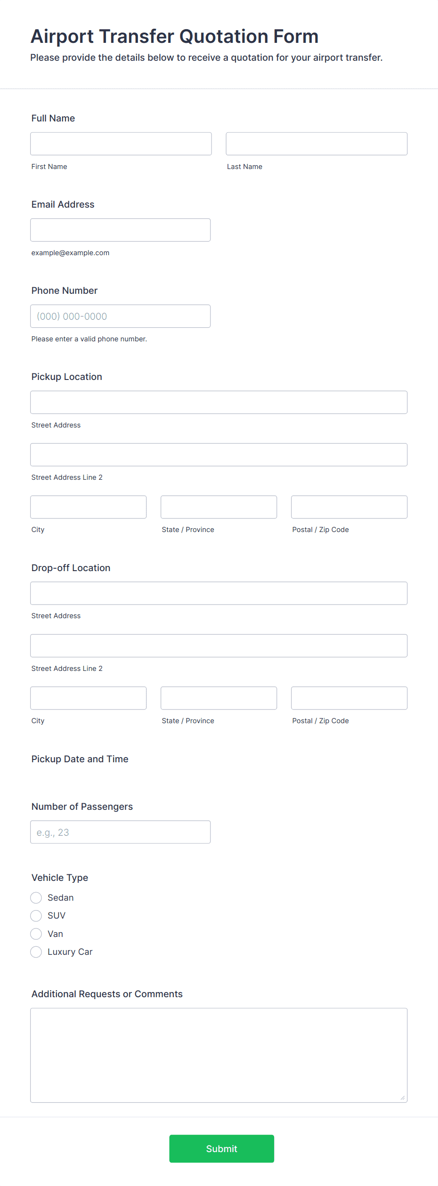Select the Sedan vehicle type
This screenshot has width=438, height=1186.
[36, 897]
